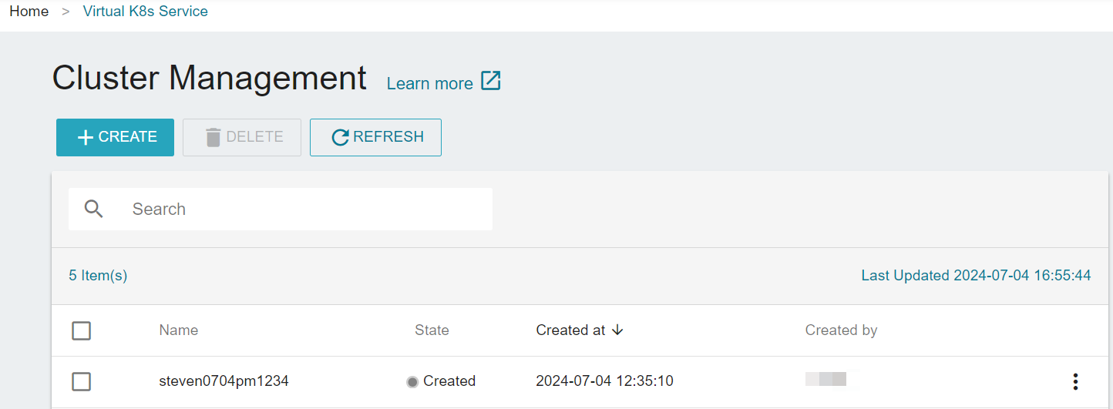Click the descending sort arrow next to Created at
This screenshot has width=1113, height=409.
point(617,330)
